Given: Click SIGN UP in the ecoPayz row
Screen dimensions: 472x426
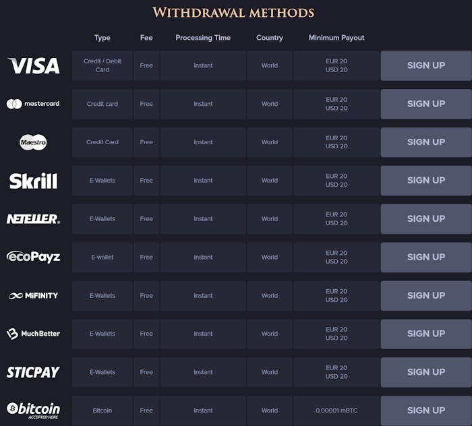Looking at the screenshot, I should 425,257.
